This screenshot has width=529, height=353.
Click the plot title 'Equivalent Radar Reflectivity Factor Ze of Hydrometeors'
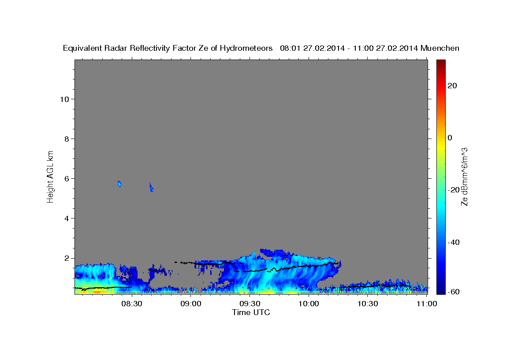[x=168, y=49]
